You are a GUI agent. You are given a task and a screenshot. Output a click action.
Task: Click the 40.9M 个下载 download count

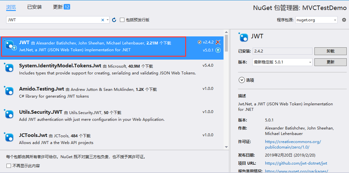(141, 66)
